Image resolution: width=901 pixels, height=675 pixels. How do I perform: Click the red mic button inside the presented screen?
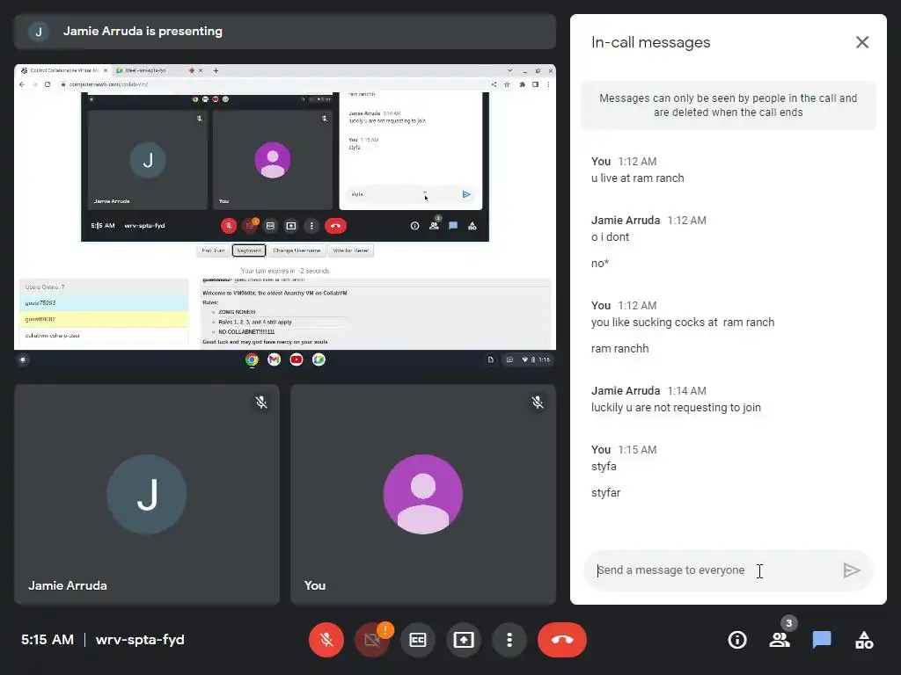229,226
